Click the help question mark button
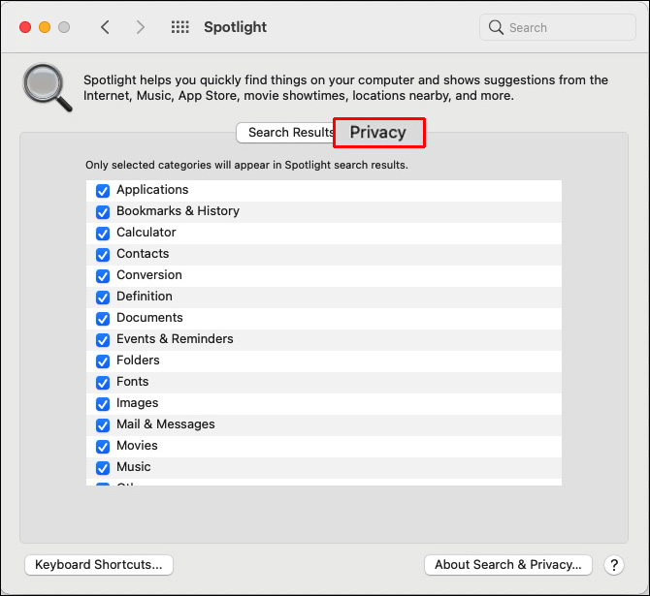This screenshot has height=596, width=650. 613,565
